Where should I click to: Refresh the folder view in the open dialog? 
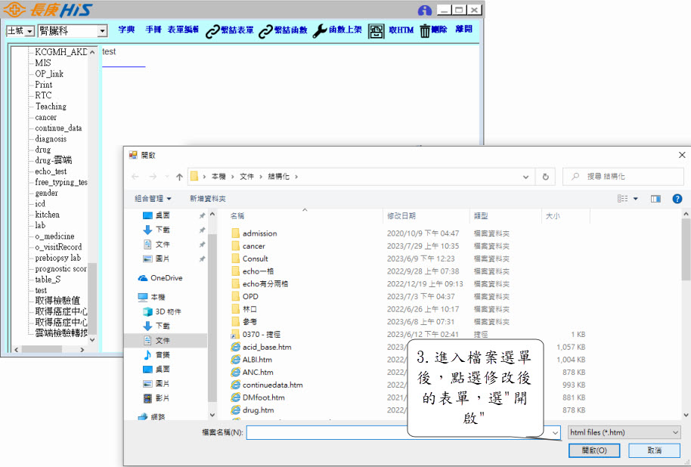pos(545,177)
